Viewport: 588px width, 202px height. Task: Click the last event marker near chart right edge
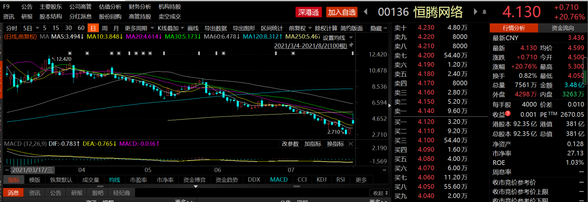pos(353,54)
